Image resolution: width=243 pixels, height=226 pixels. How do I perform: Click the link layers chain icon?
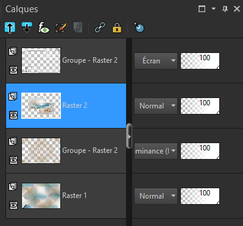click(x=100, y=27)
